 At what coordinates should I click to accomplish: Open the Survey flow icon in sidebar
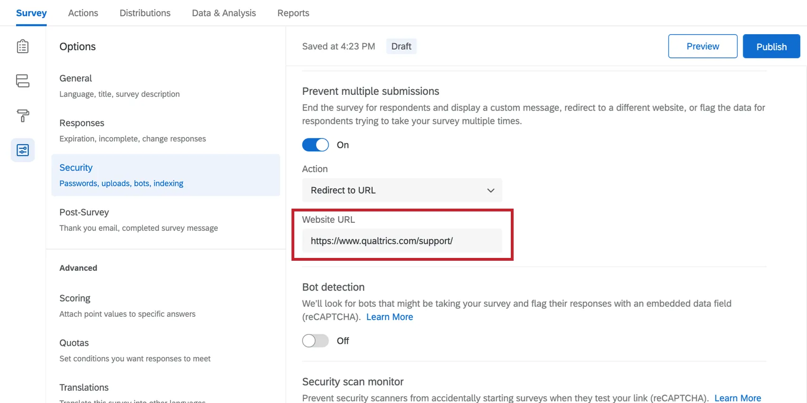pyautogui.click(x=23, y=81)
